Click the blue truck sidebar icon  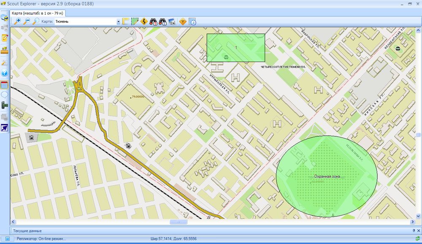(x=5, y=18)
